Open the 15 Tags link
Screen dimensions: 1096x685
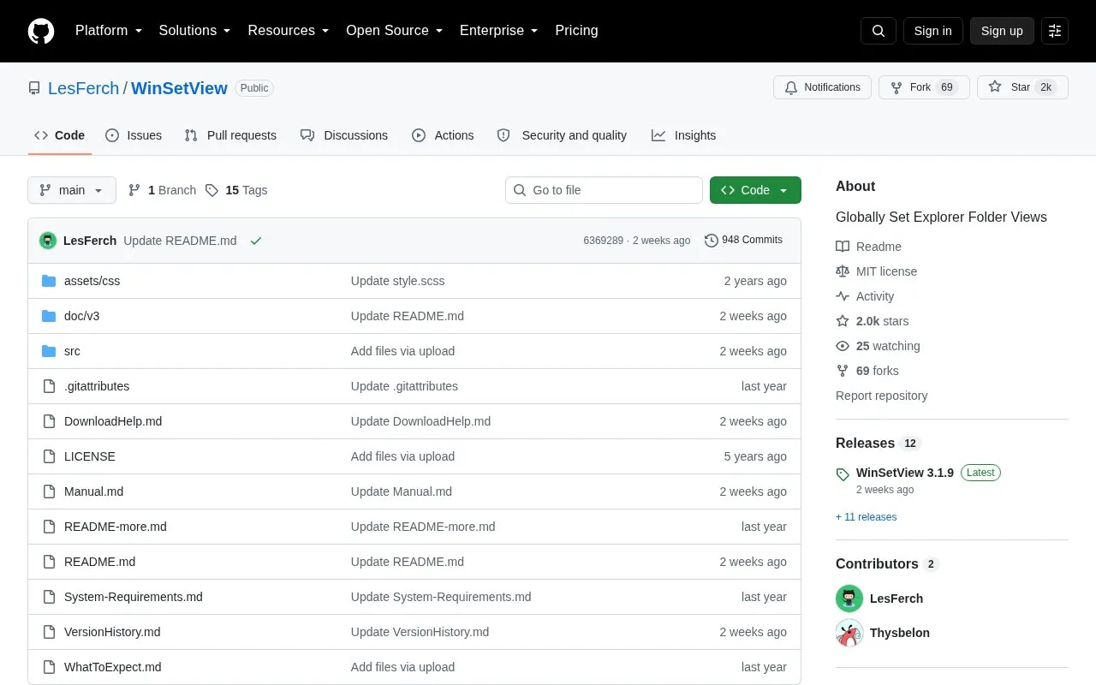[236, 190]
